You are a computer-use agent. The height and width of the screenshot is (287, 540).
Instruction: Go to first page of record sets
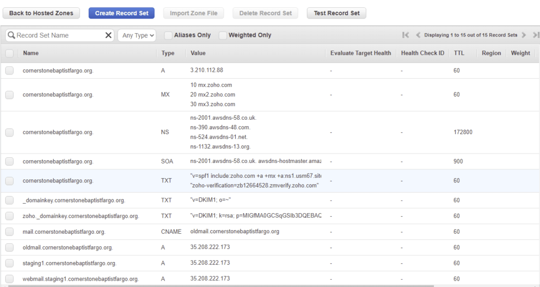[406, 35]
